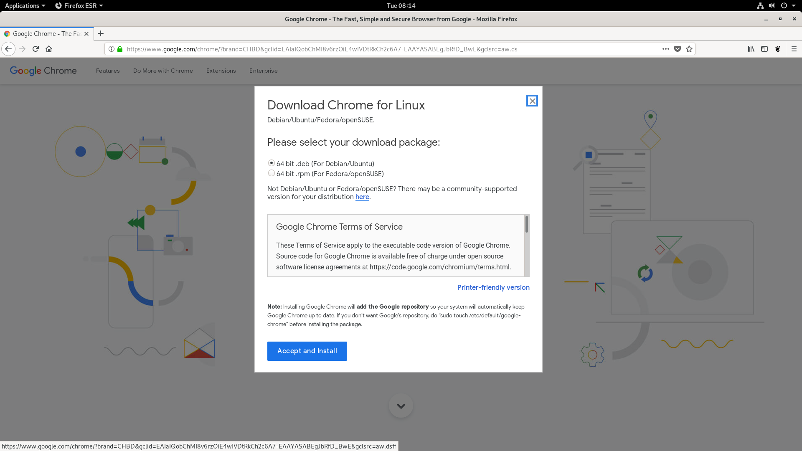Close the Download Chrome dialog
This screenshot has height=451, width=802.
pyautogui.click(x=532, y=101)
